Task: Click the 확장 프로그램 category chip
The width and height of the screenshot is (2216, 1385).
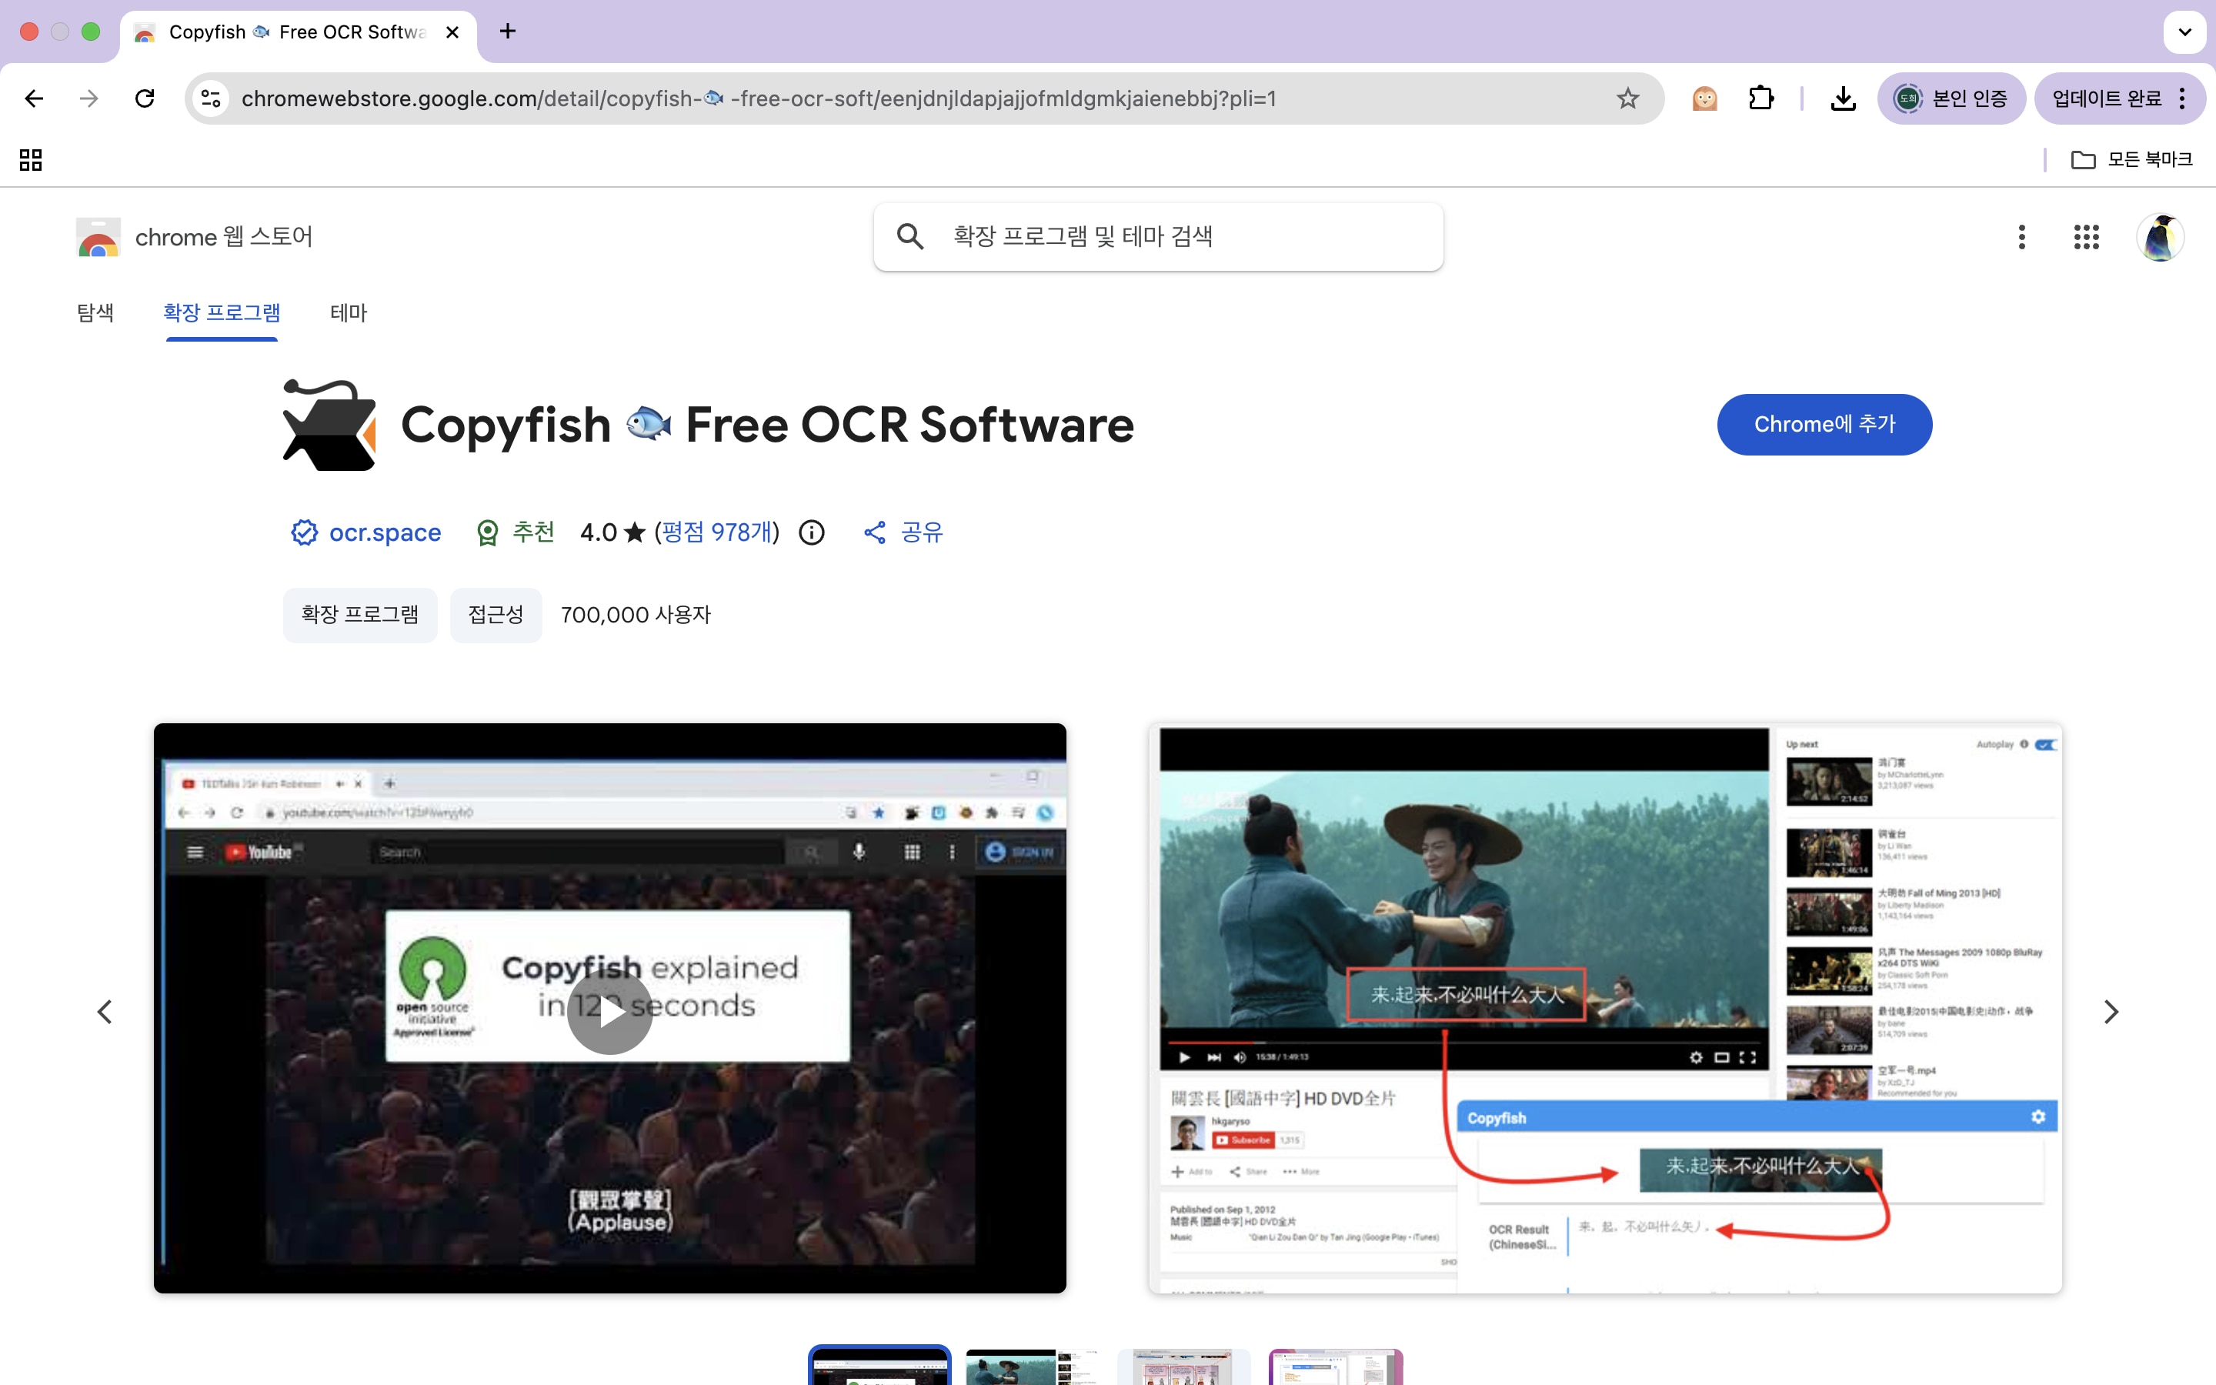Action: point(360,615)
